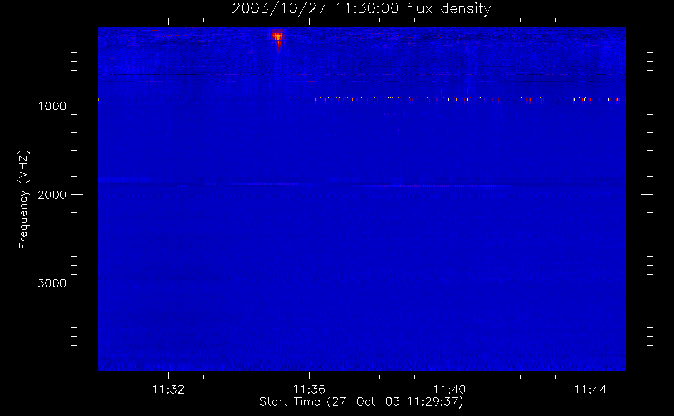Click the bright red radio burst in spectrogram

(x=277, y=38)
